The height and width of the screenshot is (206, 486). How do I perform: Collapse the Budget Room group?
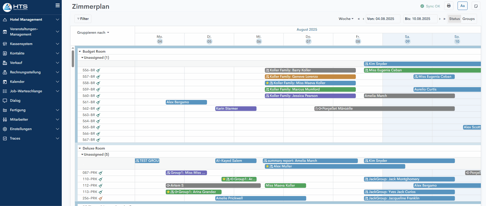tap(80, 51)
